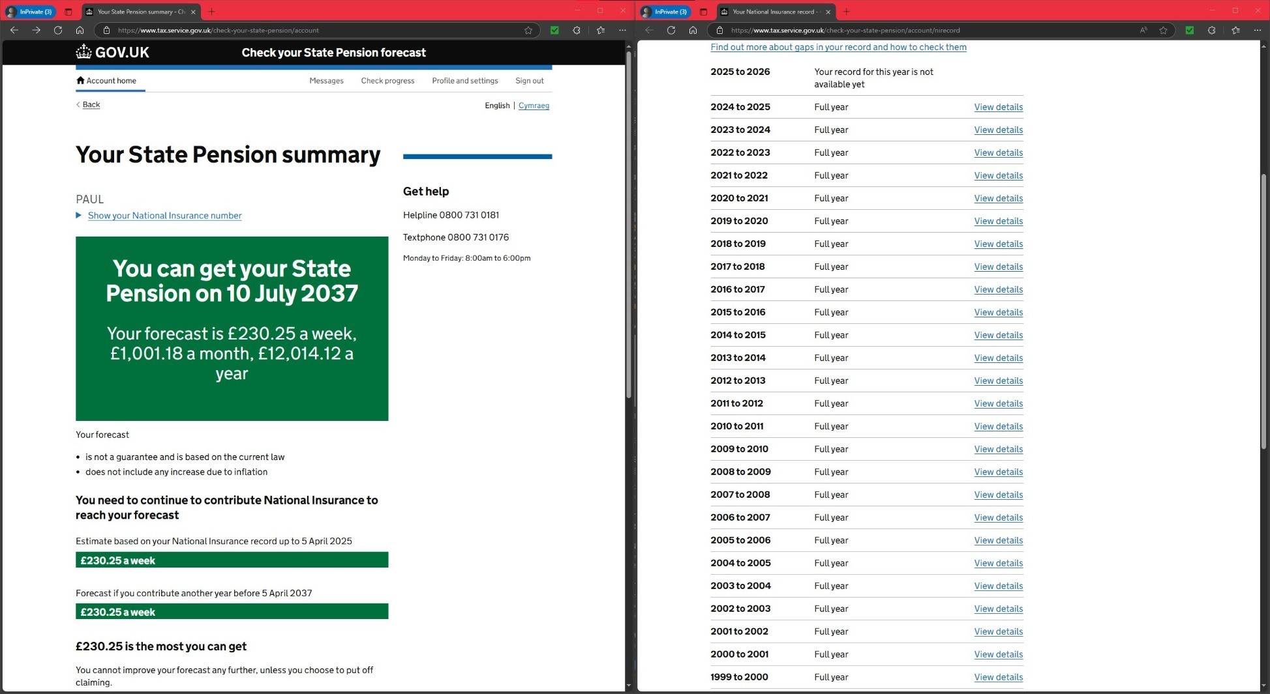Open home page in State Pension summary window
1270x694 pixels.
[80, 30]
